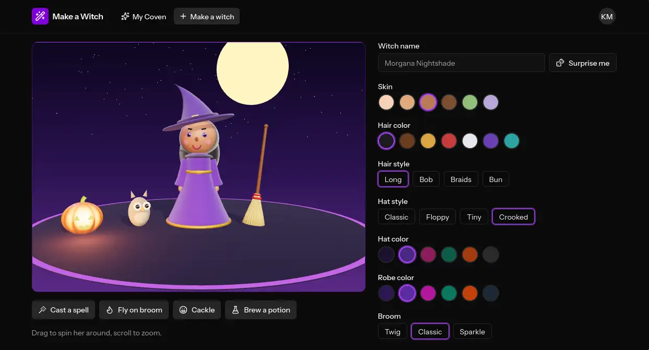649x350 pixels.
Task: Click the Make a Witch wand logo
Action: [x=40, y=16]
